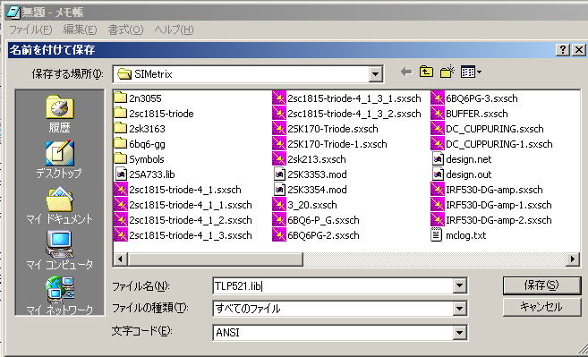
Task: Select 2sc1815-triode-4_1_1.sxsch
Action: 183,205
